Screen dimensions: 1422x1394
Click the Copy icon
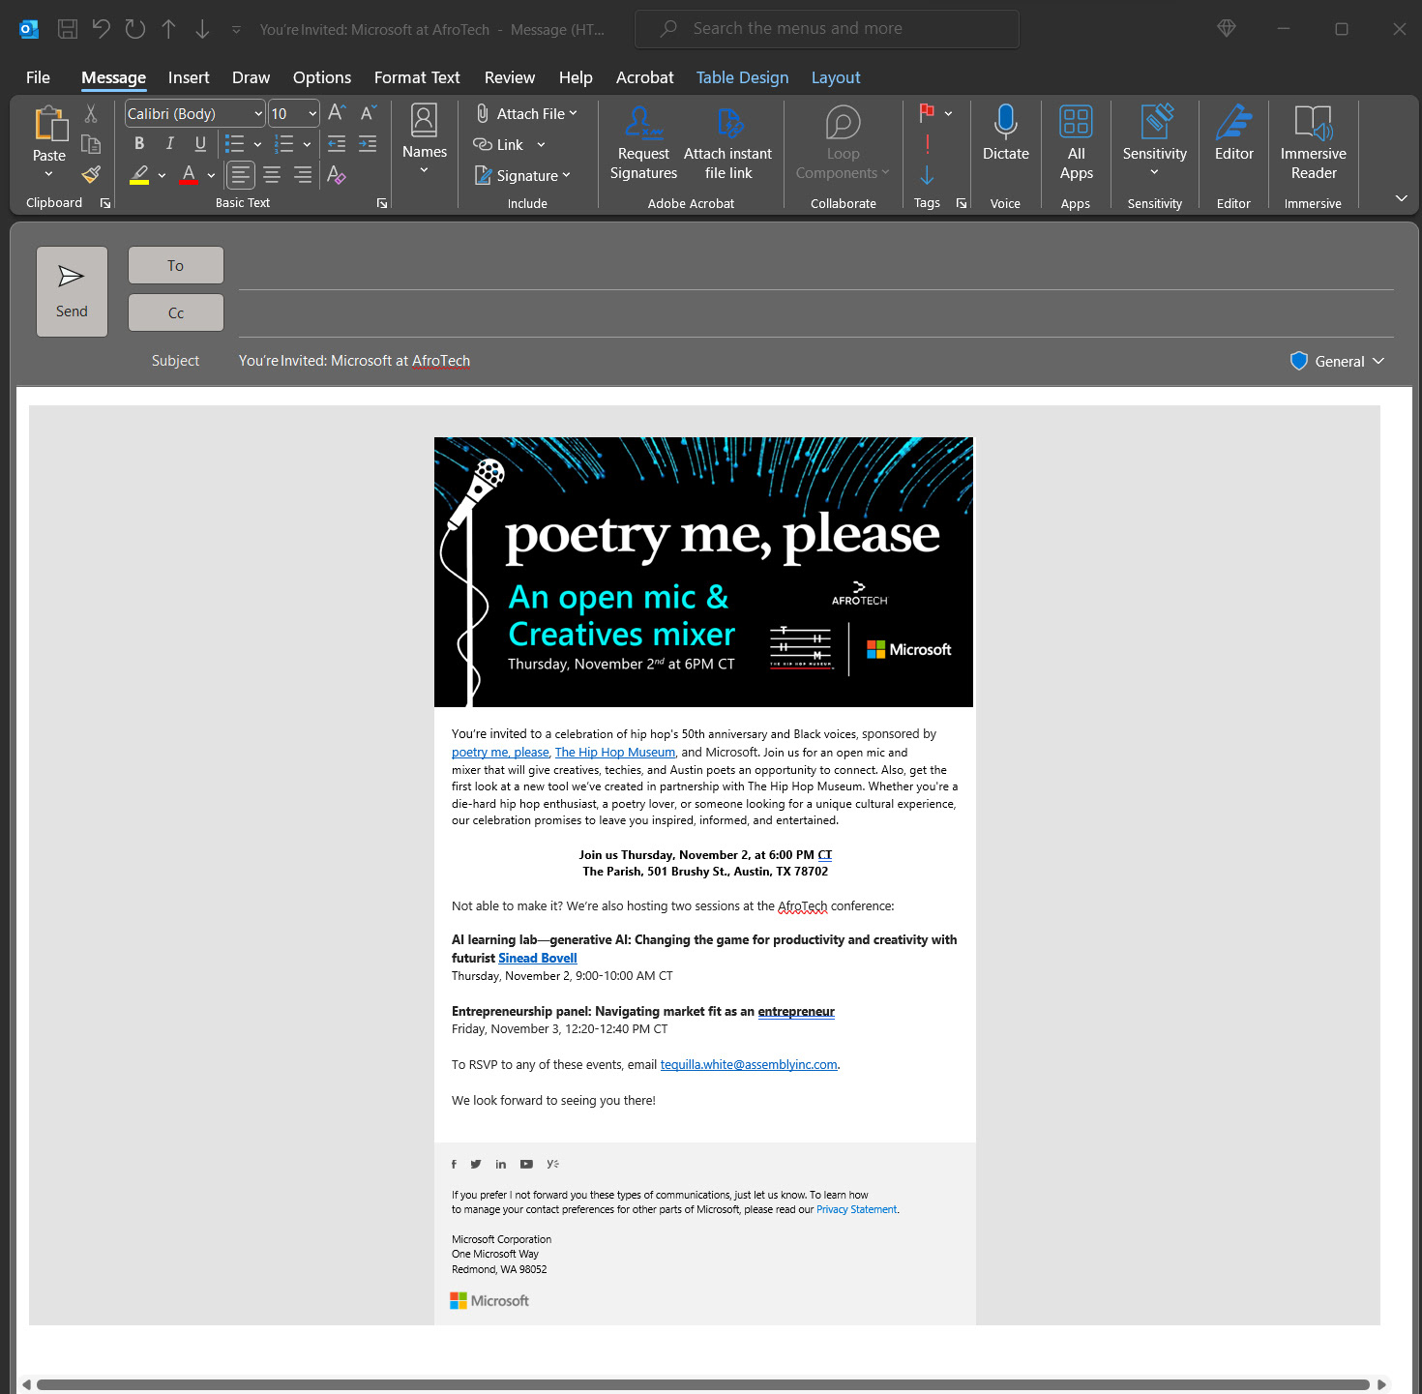91,144
